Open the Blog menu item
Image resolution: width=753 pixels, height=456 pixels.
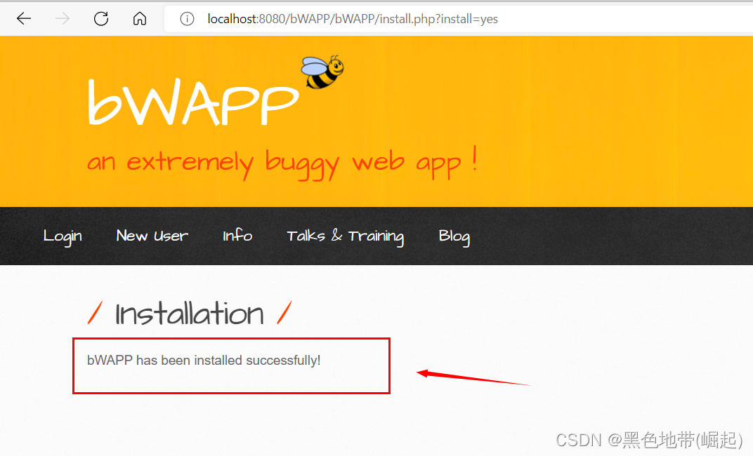click(x=454, y=236)
